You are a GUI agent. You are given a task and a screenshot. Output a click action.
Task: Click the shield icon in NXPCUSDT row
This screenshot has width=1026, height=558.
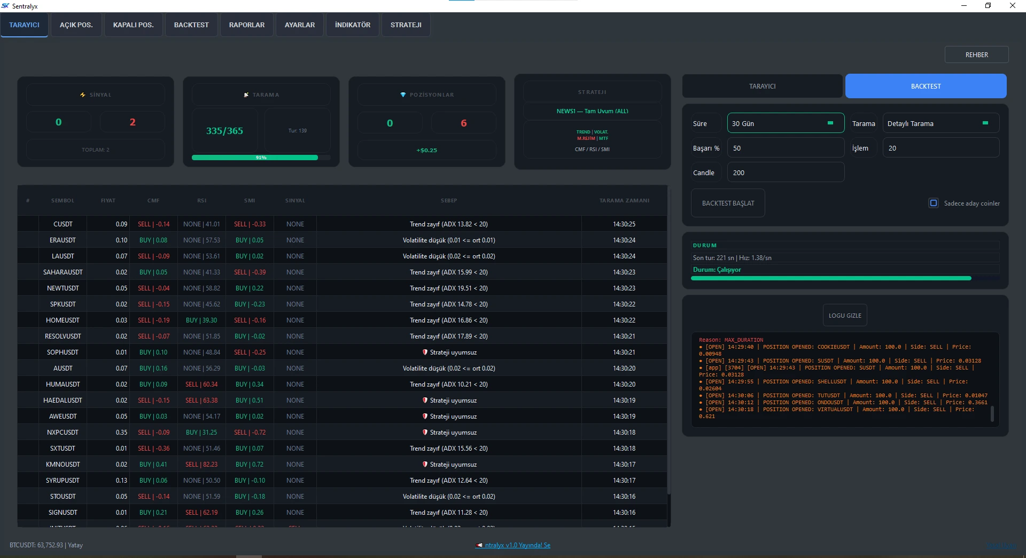pyautogui.click(x=425, y=433)
